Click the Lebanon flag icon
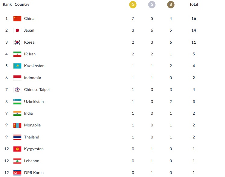 [17, 161]
